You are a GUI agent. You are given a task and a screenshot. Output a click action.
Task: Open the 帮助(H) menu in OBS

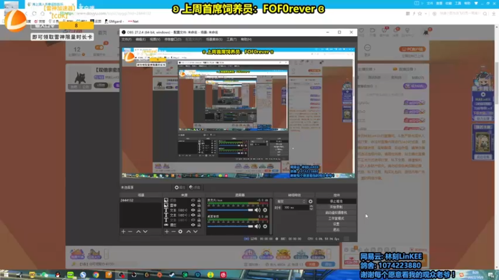246,39
